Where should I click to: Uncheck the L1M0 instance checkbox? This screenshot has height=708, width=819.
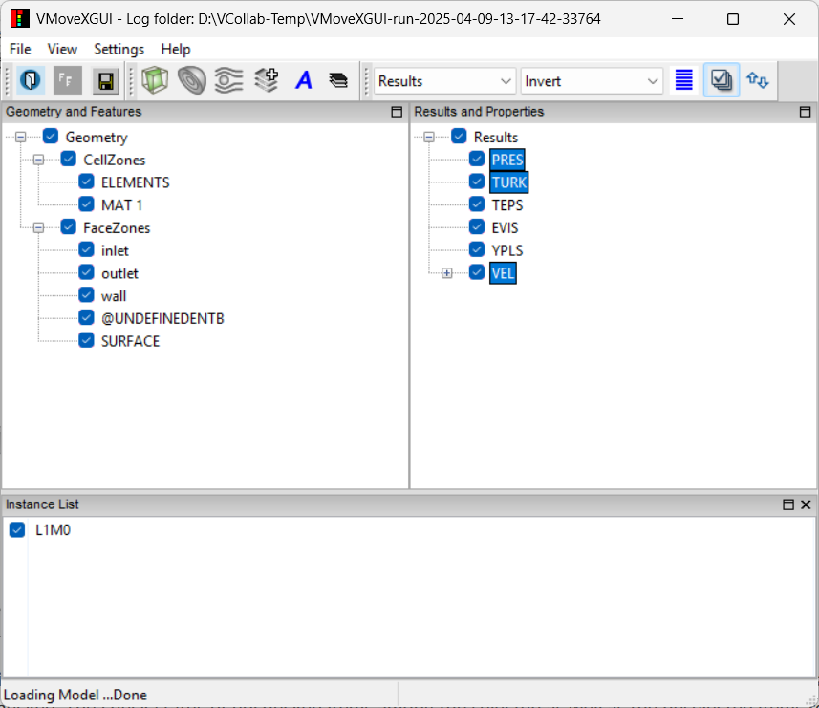(17, 530)
